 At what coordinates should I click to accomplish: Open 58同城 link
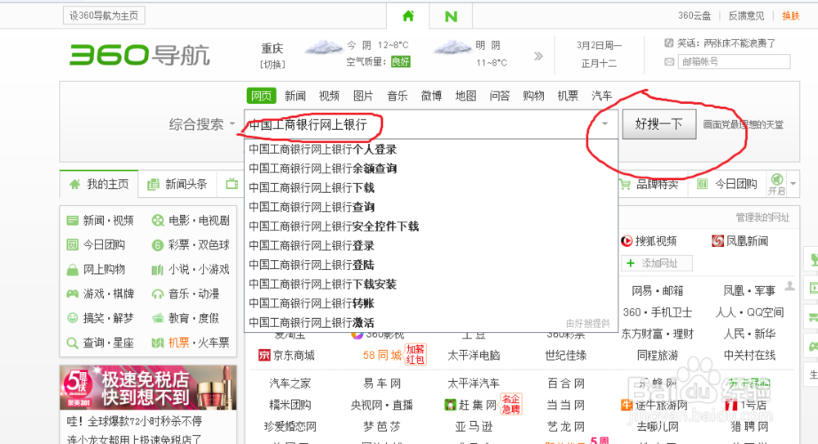tap(382, 356)
